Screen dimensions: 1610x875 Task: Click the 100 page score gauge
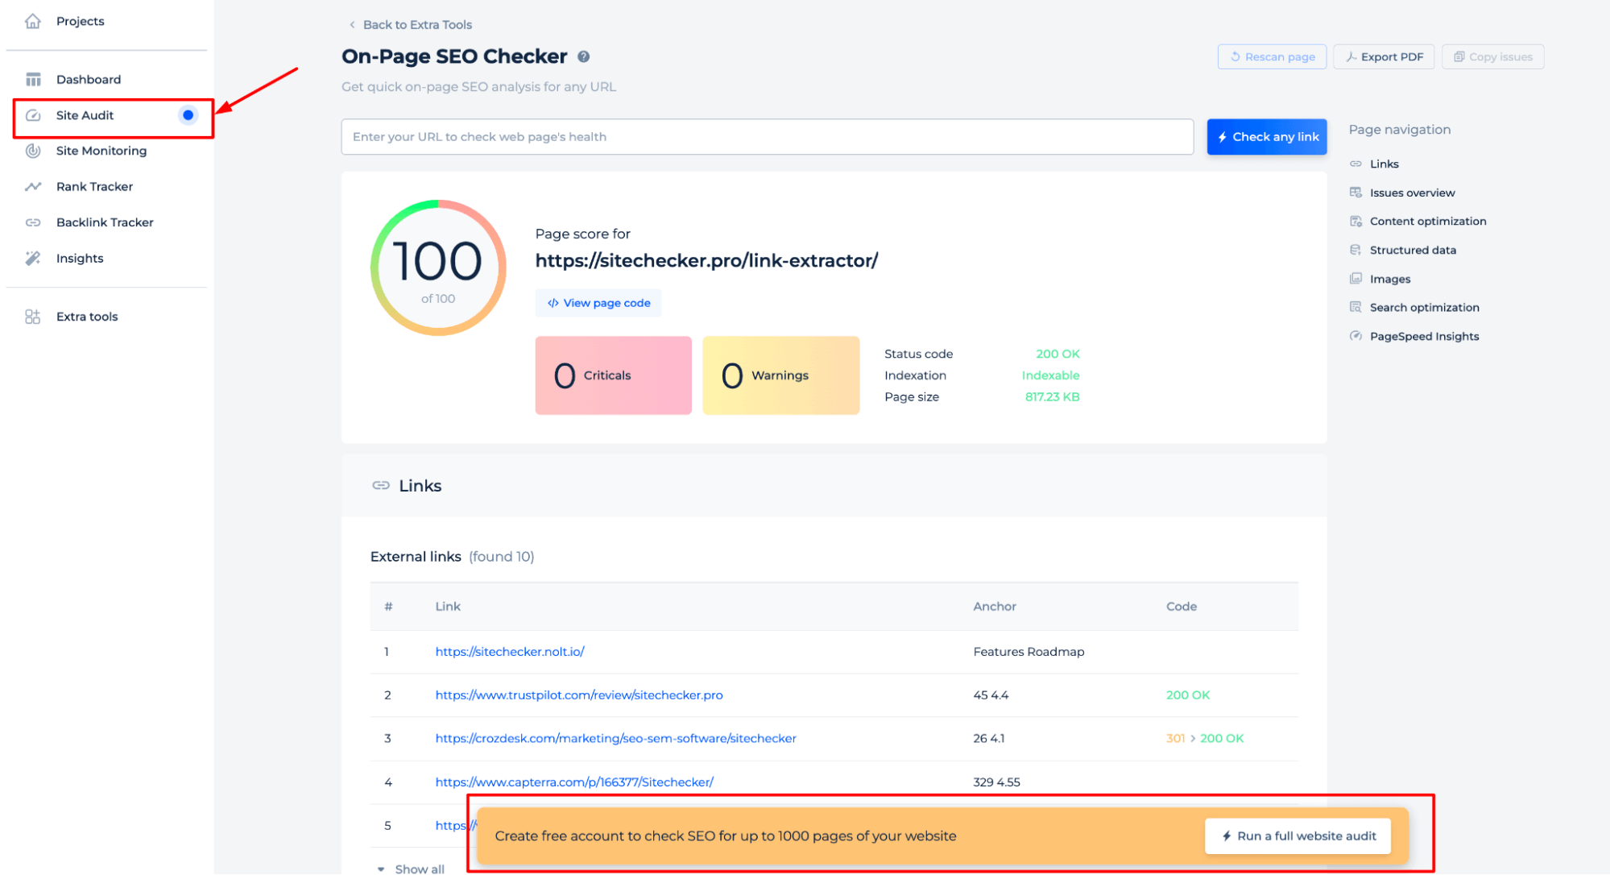[x=438, y=267]
